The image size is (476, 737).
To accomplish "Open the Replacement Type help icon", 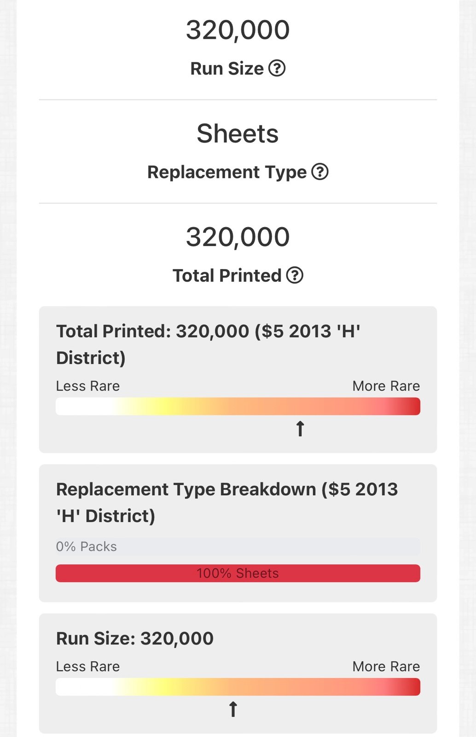I will 320,172.
